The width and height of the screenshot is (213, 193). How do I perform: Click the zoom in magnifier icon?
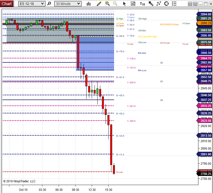[107, 4]
